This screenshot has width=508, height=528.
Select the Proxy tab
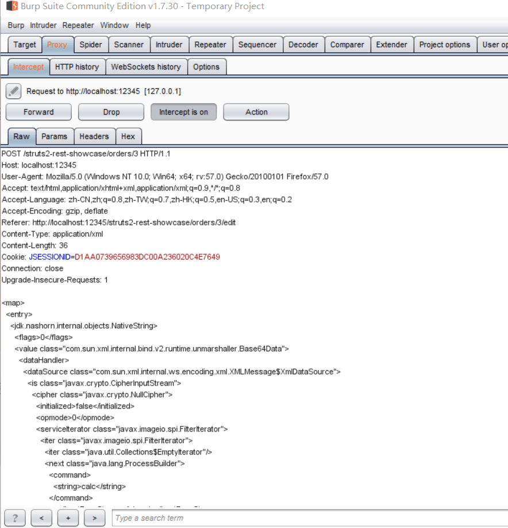click(57, 45)
